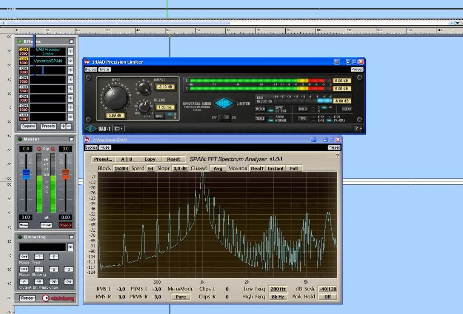463x314 pixels.
Task: Select the RealT monitor mode
Action: point(257,169)
